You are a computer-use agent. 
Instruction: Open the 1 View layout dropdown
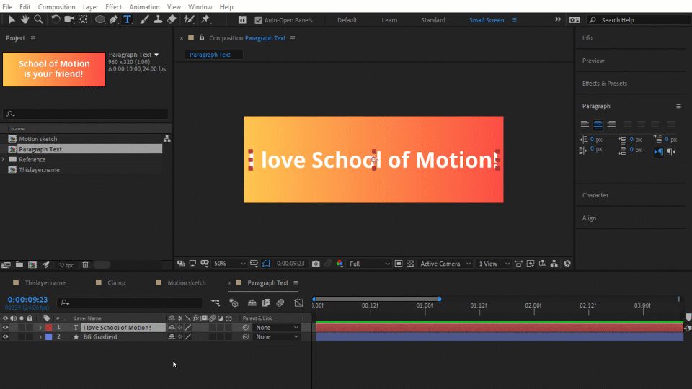pyautogui.click(x=494, y=264)
